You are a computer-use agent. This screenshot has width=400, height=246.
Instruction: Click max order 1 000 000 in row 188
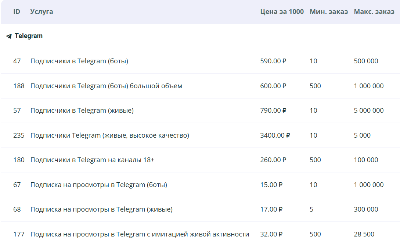click(x=369, y=86)
